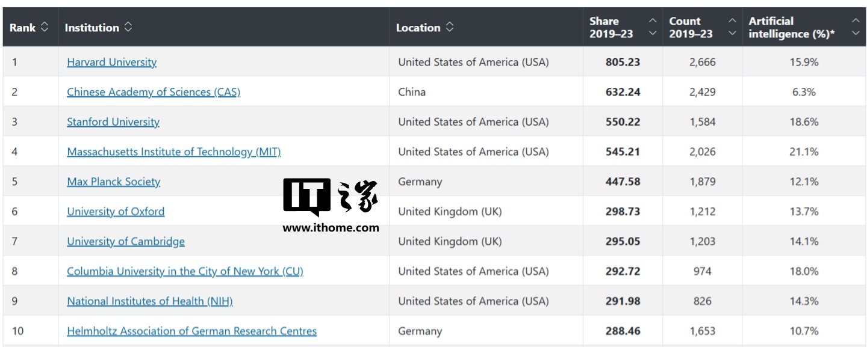Sort table by Rank column icon
Viewport: 867px width, 347px height.
pyautogui.click(x=45, y=28)
